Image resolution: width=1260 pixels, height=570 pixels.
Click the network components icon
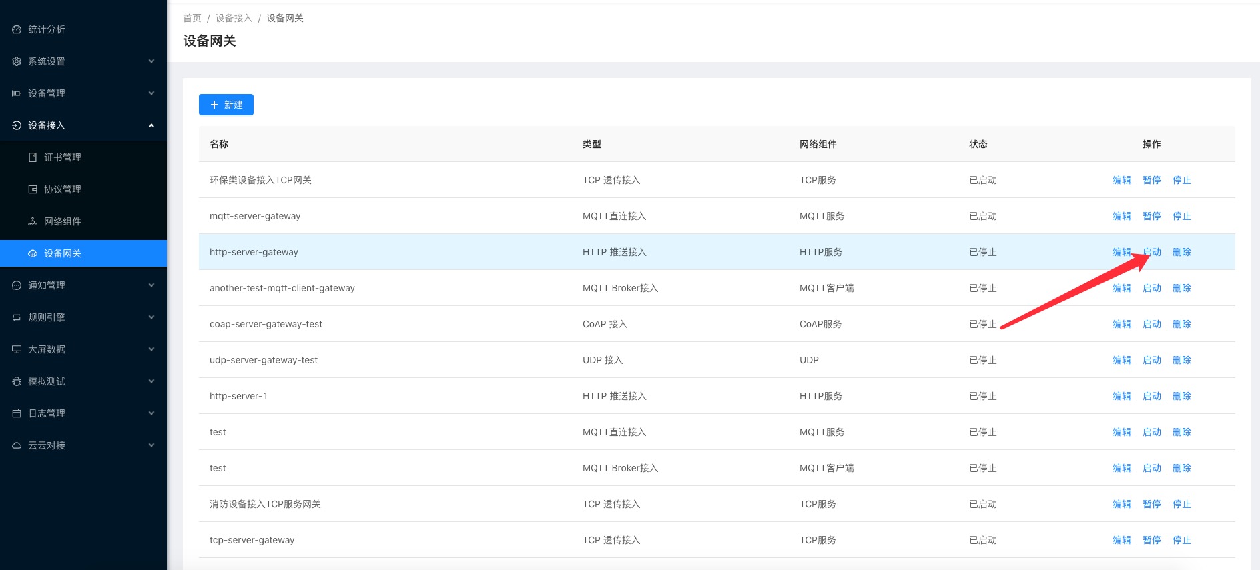click(33, 221)
